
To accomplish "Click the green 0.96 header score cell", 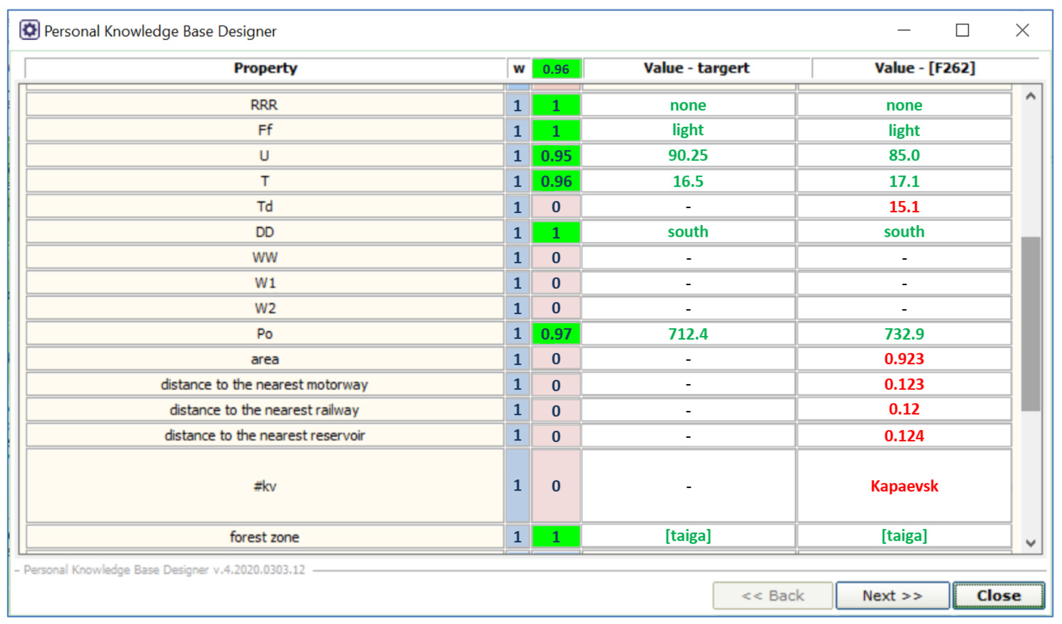I will point(556,69).
